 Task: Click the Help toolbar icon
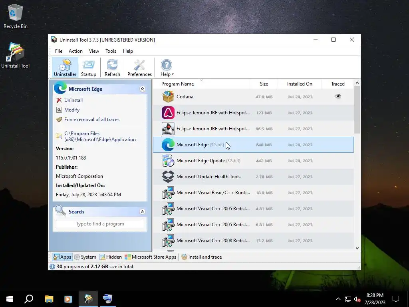point(166,65)
